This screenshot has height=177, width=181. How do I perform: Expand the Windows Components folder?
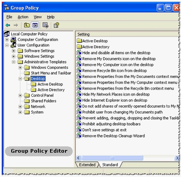click(x=20, y=68)
